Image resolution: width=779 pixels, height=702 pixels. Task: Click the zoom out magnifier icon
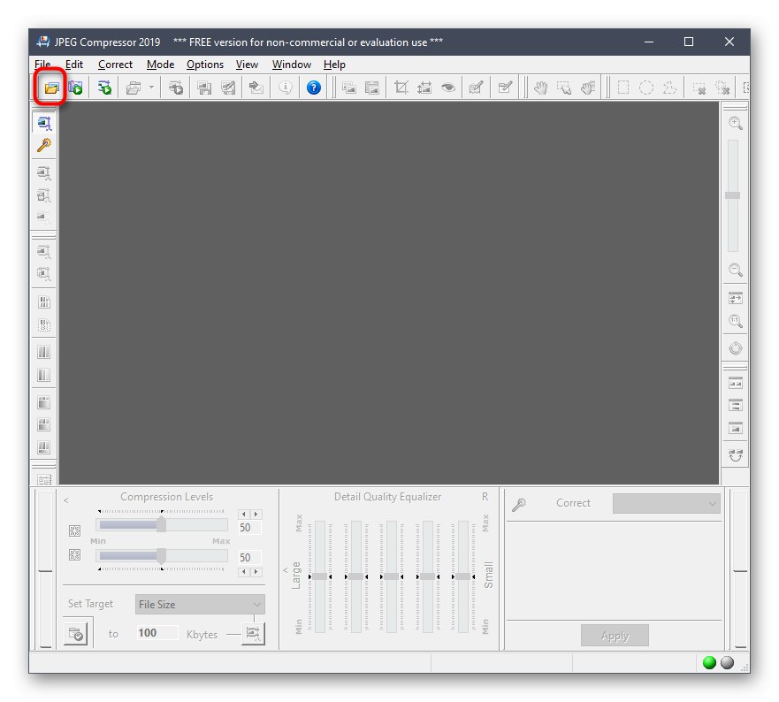(735, 271)
